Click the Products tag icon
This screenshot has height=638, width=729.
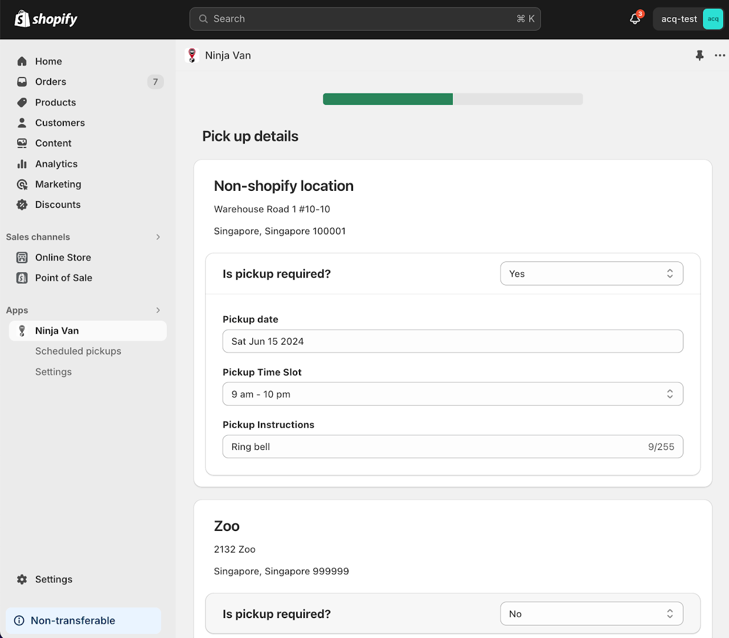22,103
